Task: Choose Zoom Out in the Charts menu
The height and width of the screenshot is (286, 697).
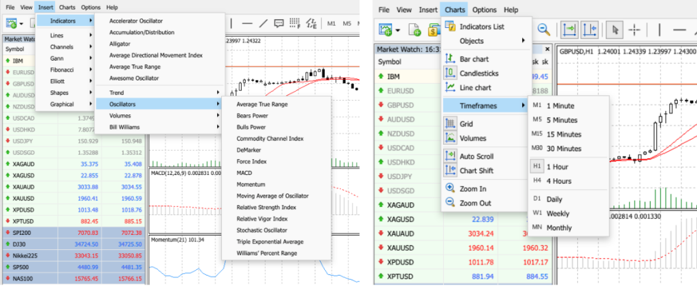Action: [x=475, y=203]
